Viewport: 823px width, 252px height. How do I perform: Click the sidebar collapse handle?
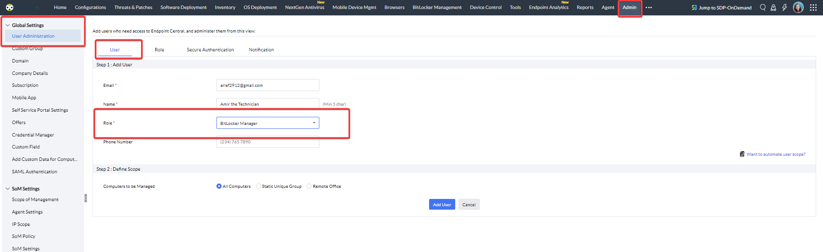point(86,198)
